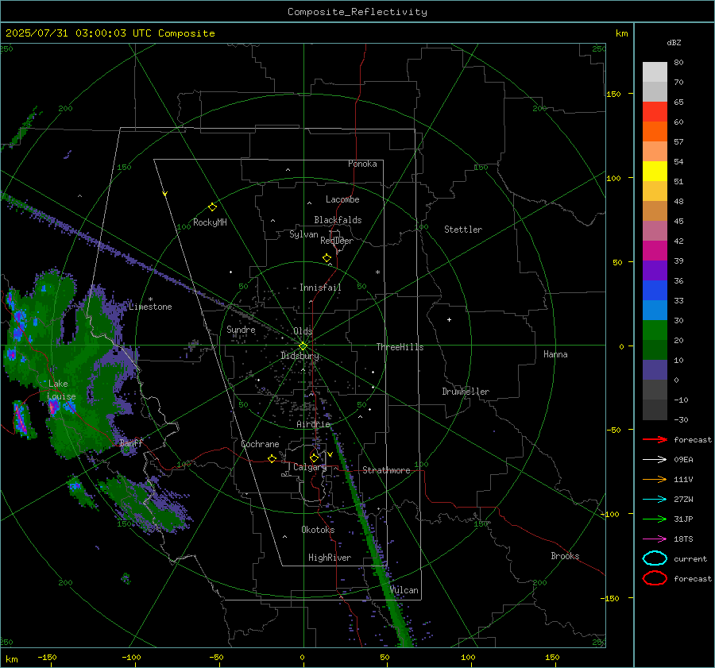
Task: Click the Calgary city label
Action: (310, 467)
